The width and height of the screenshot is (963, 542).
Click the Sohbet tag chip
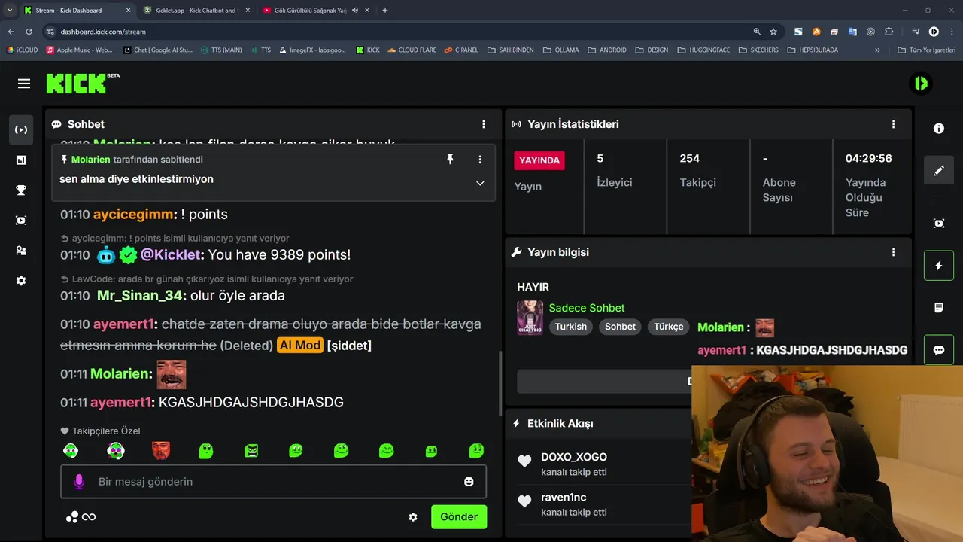[621, 327]
